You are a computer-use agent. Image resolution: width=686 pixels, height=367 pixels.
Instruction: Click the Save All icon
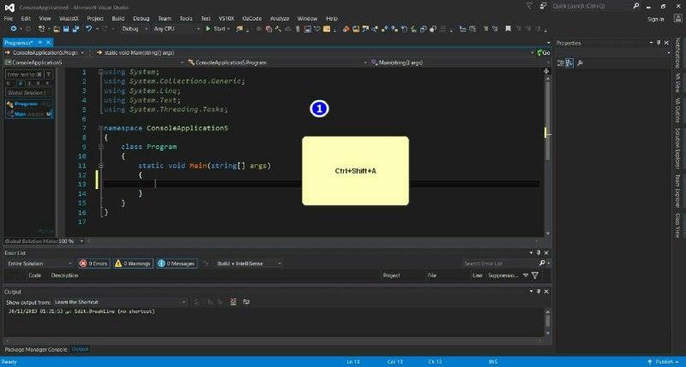tap(75, 29)
